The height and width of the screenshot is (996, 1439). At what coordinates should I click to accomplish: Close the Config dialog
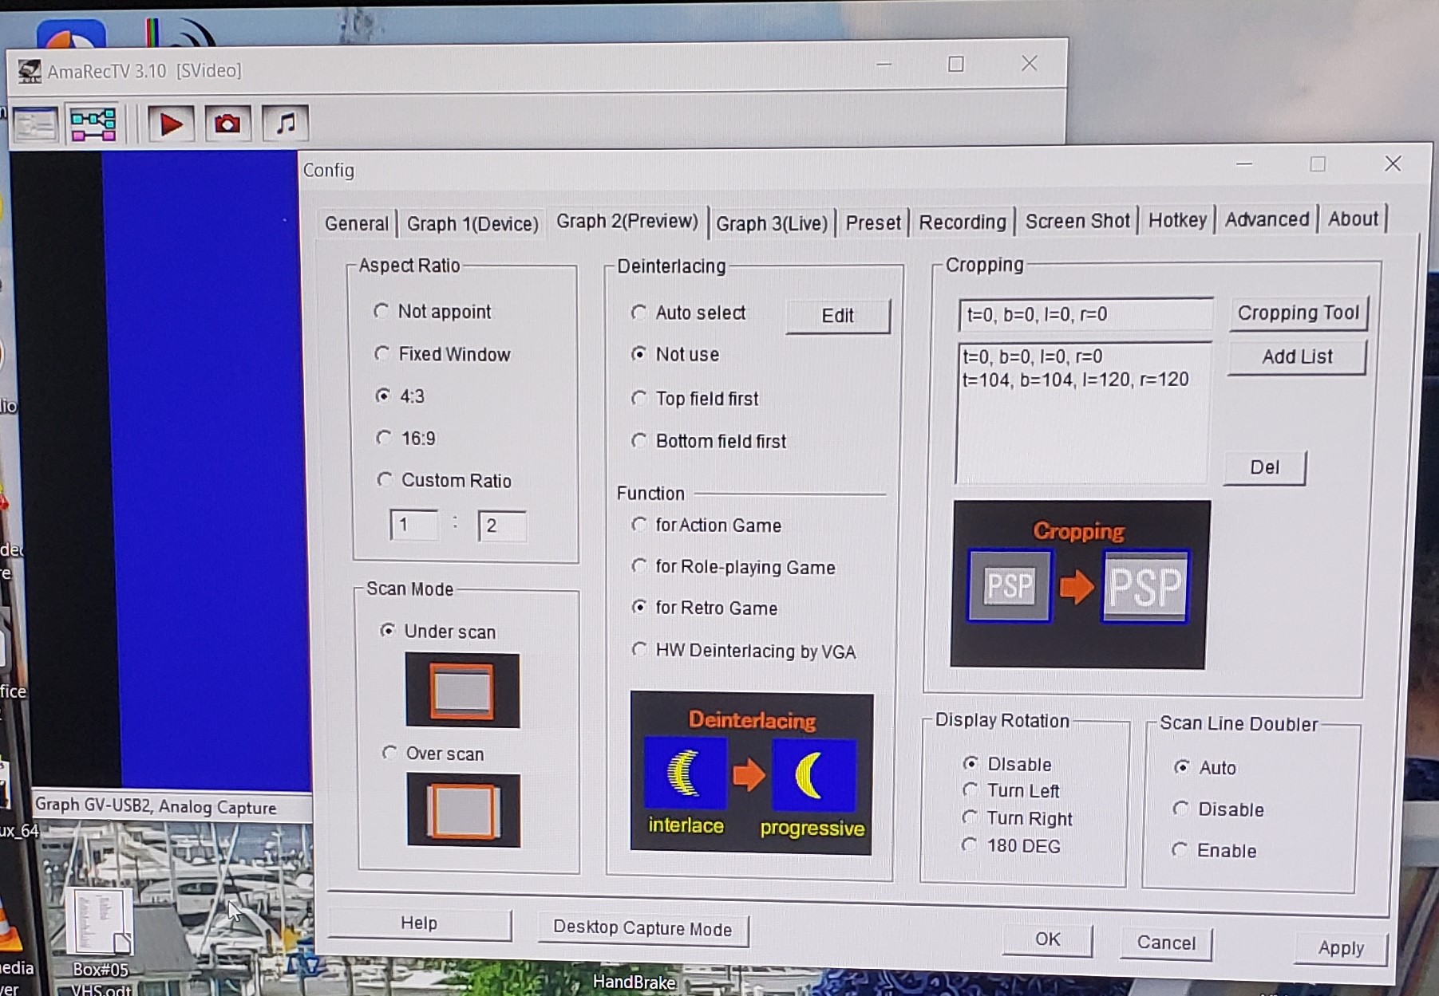click(x=1393, y=163)
